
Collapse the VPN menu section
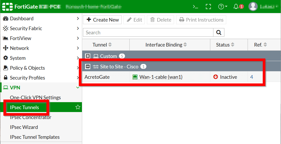tap(41, 87)
